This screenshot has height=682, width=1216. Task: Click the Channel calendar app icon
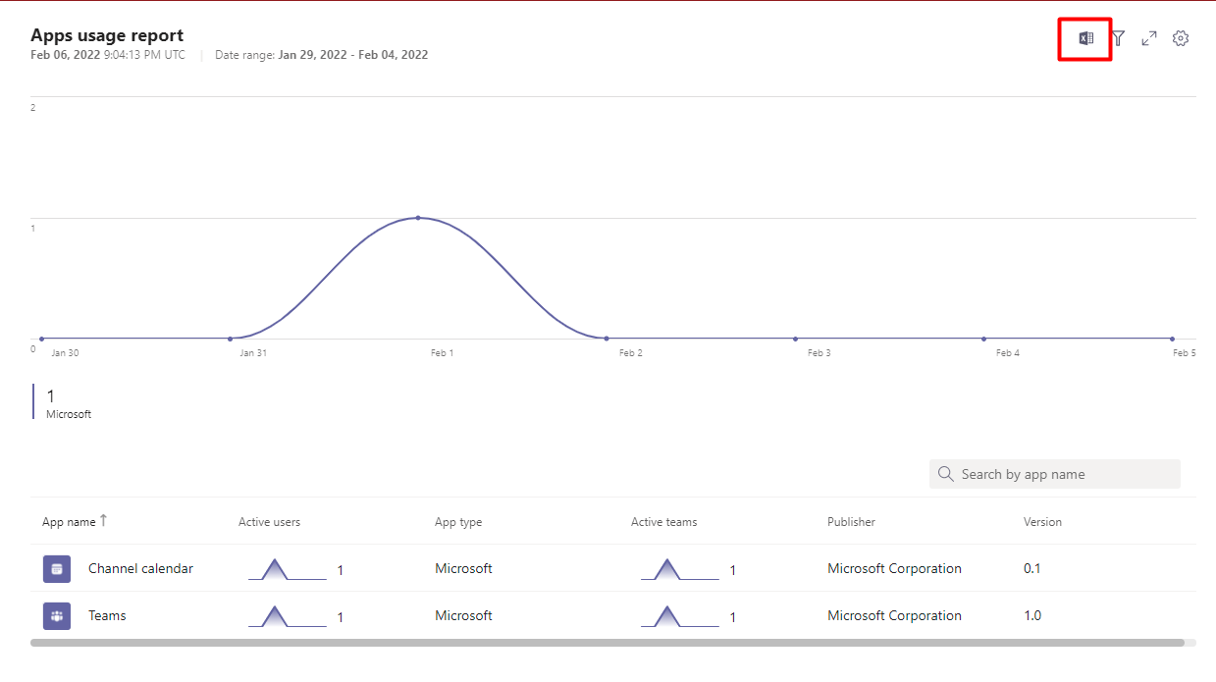57,569
